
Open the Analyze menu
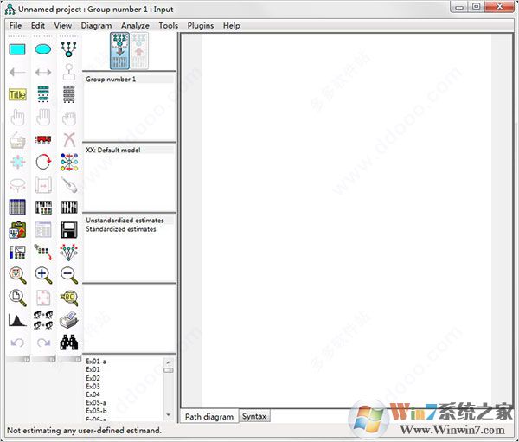click(x=135, y=25)
